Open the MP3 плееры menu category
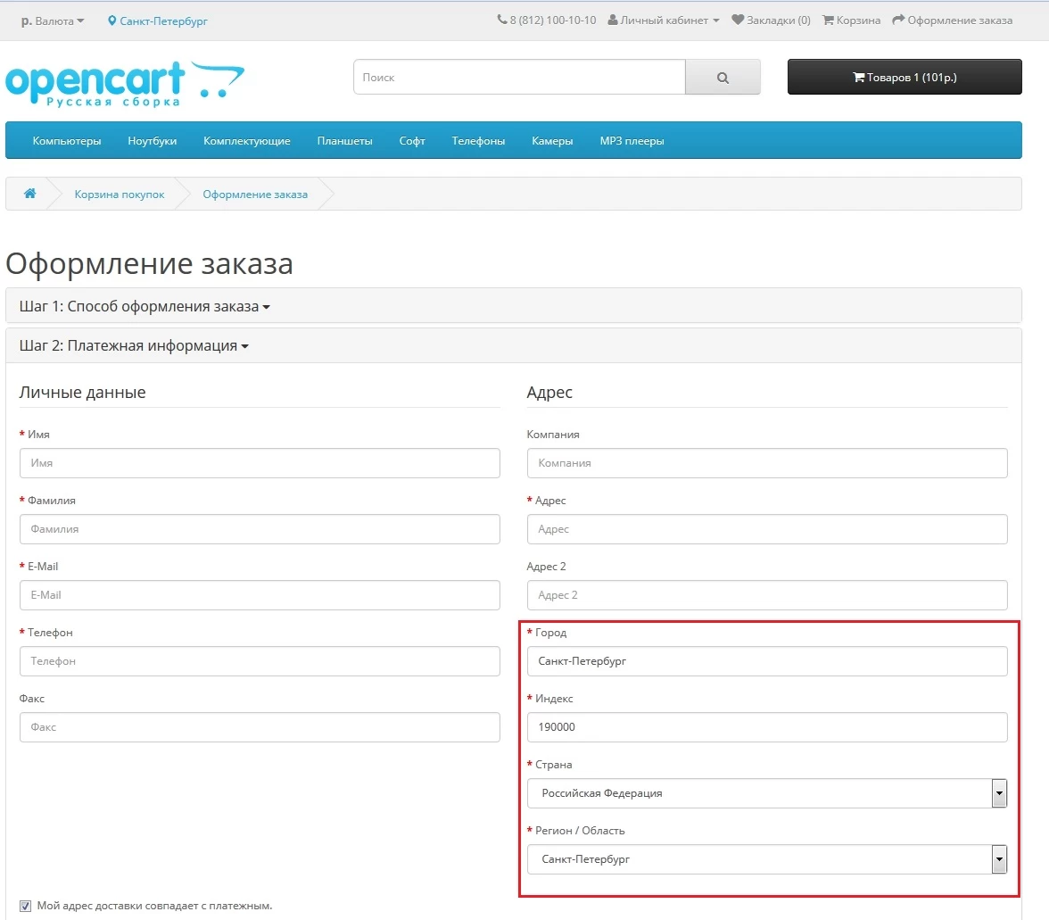 (632, 140)
